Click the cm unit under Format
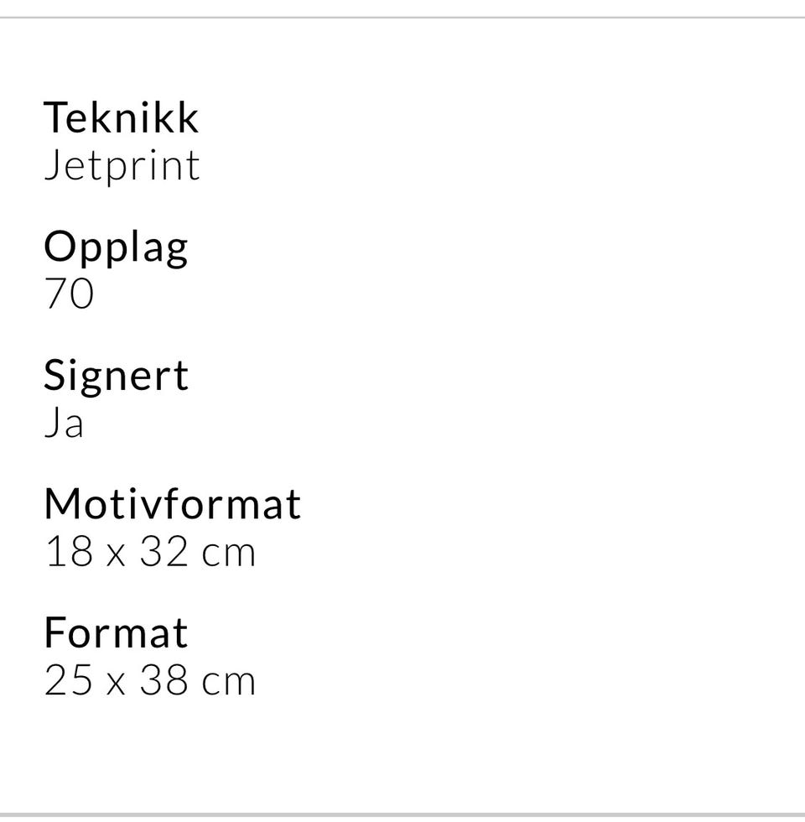This screenshot has width=805, height=822. click(228, 683)
